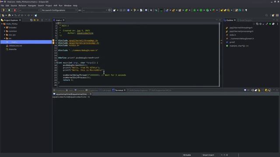Toggle Mark Occurrences pencil icon
This screenshot has height=157, width=280.
tap(236, 10)
